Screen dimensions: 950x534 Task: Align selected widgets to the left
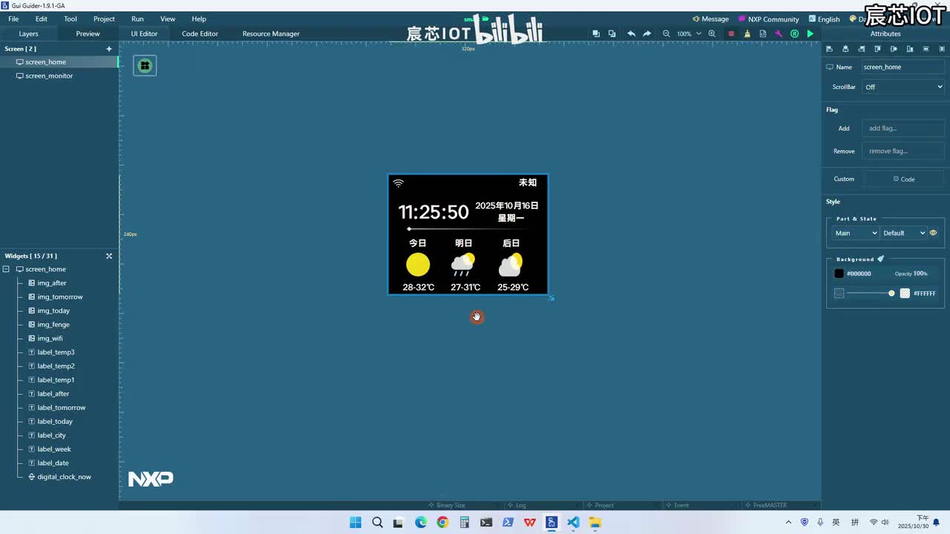829,49
